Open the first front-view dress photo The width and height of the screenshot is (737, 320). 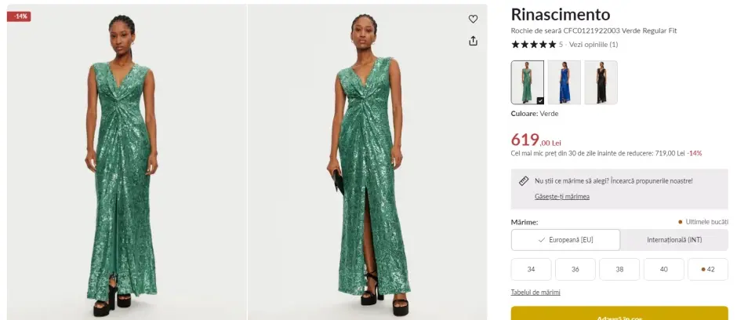coord(125,161)
